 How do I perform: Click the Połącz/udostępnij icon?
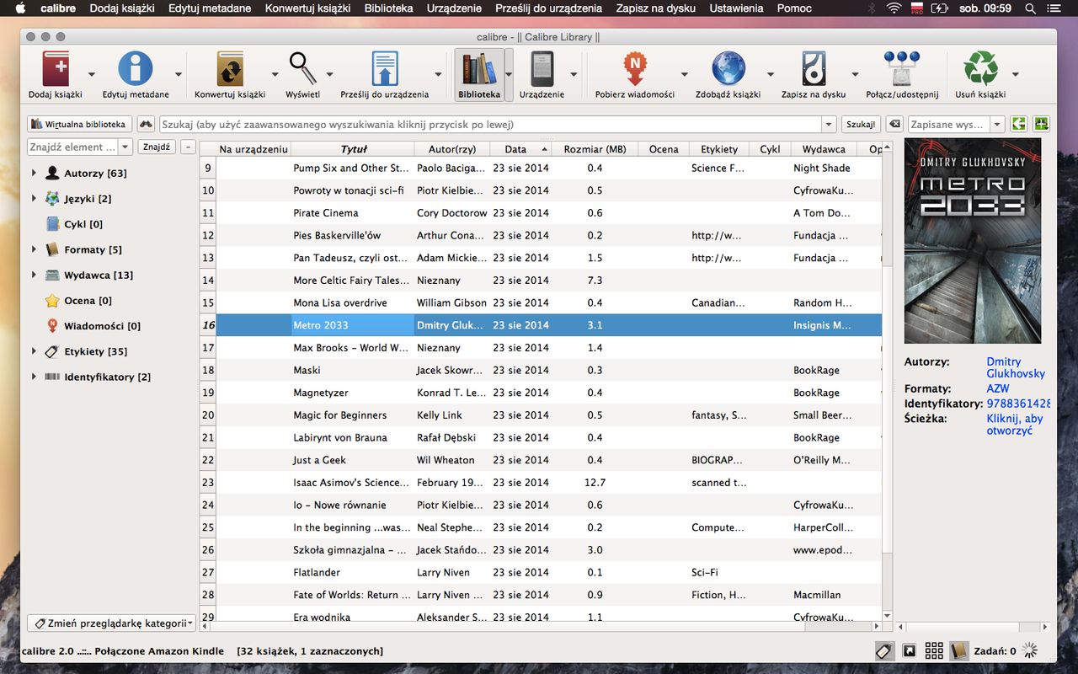pos(902,69)
